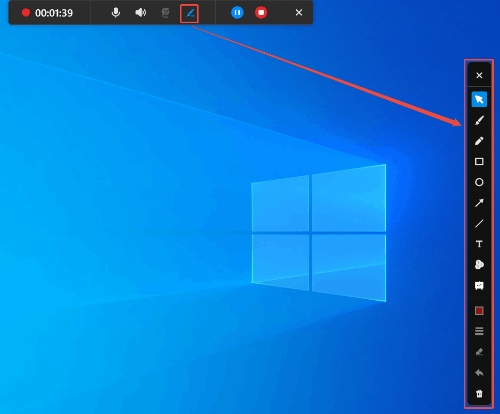Mute the system speaker audio

(140, 12)
